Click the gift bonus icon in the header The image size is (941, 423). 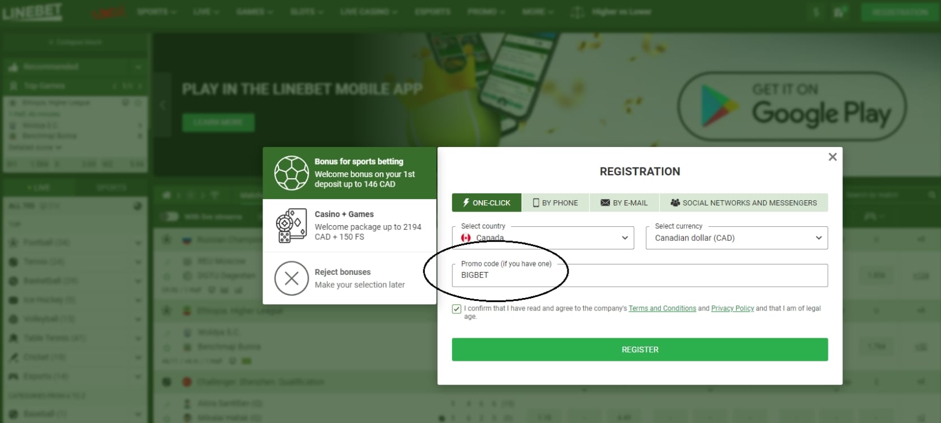pyautogui.click(x=839, y=12)
